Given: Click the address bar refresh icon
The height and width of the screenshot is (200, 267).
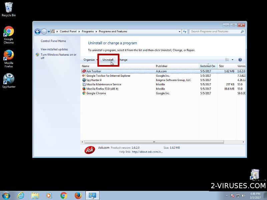Looking at the screenshot, I should (x=185, y=31).
